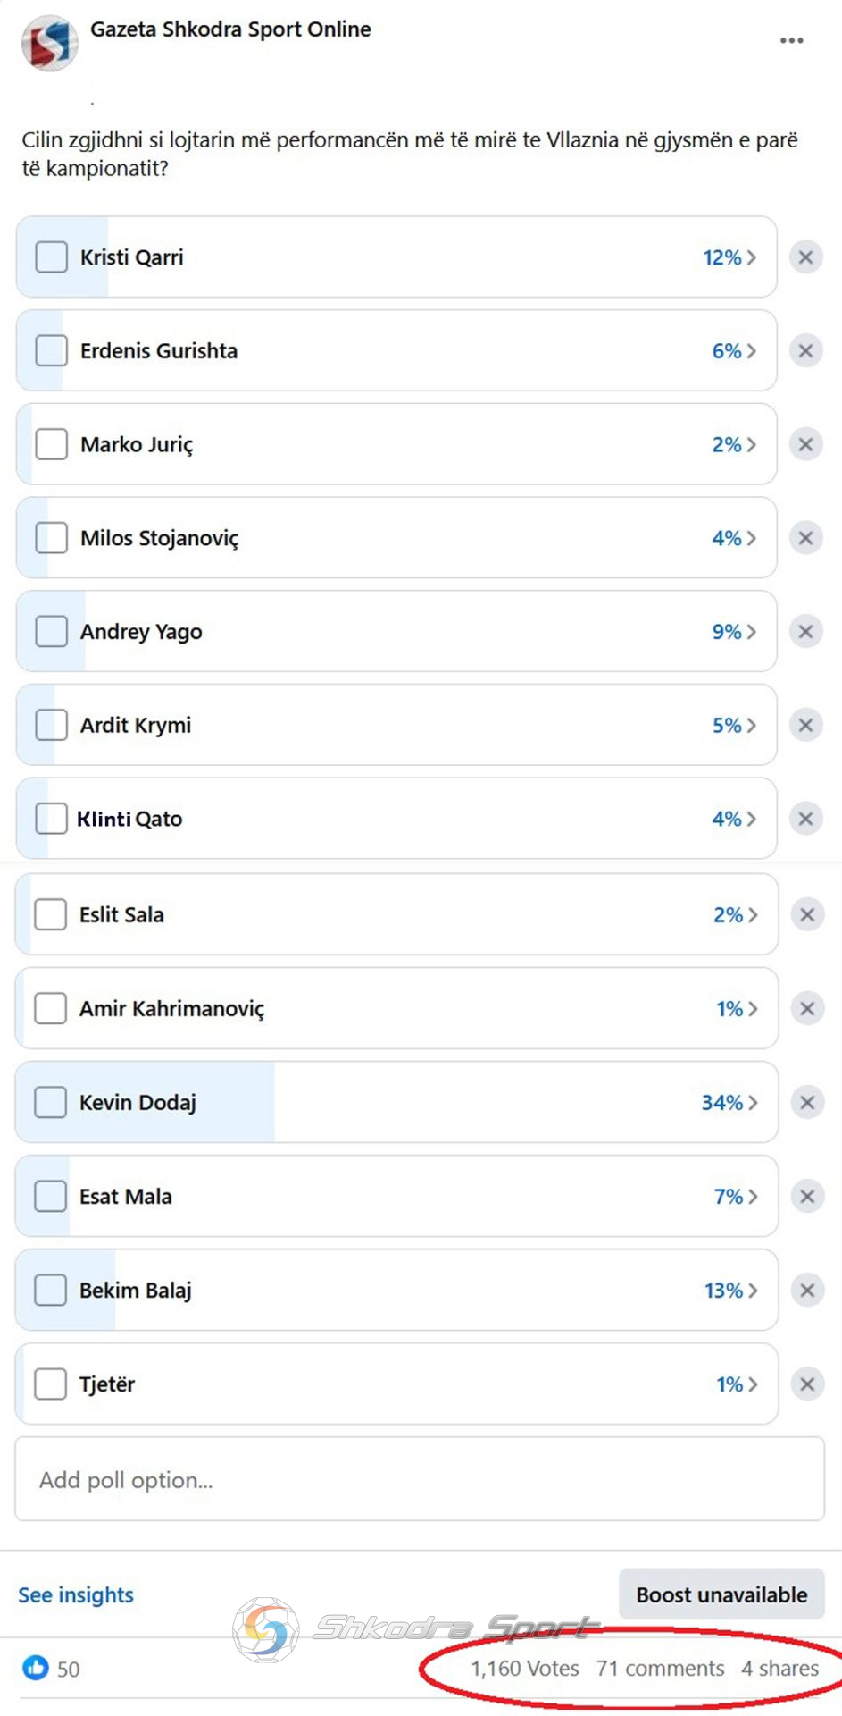Open See insights link
The height and width of the screenshot is (1716, 842).
coord(76,1594)
